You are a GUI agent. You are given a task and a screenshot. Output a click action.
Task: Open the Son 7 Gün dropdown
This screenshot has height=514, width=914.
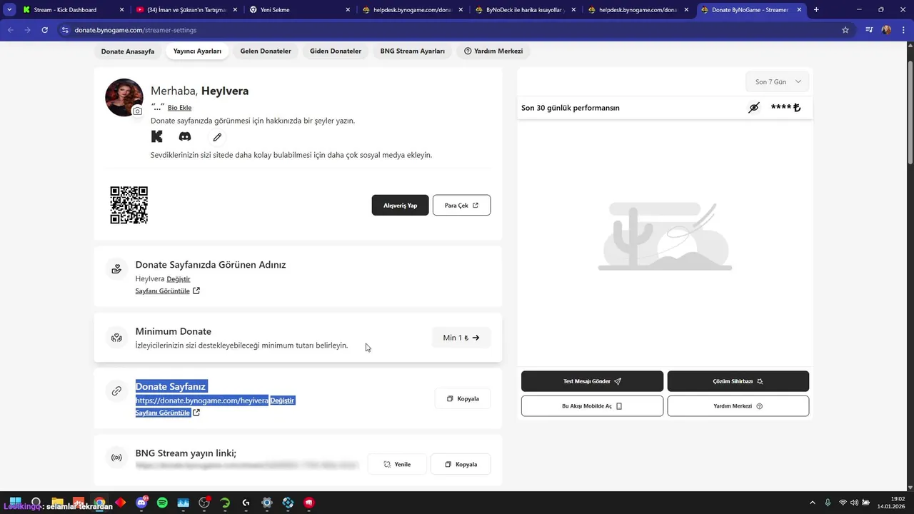pyautogui.click(x=778, y=81)
